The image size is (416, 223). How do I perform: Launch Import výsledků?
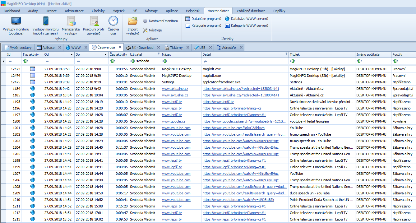point(133,26)
